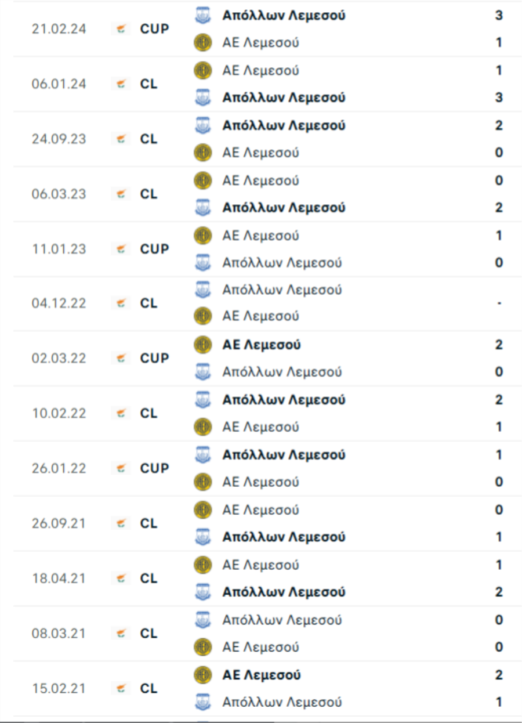Viewport: 522px width, 723px height.
Task: Select Απόλλων Λεμεσού in 24.09.23 match
Action: click(x=284, y=125)
